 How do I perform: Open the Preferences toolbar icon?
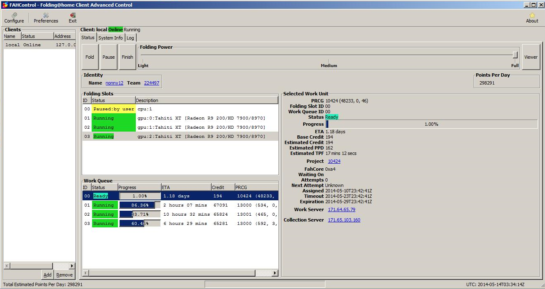pyautogui.click(x=46, y=18)
